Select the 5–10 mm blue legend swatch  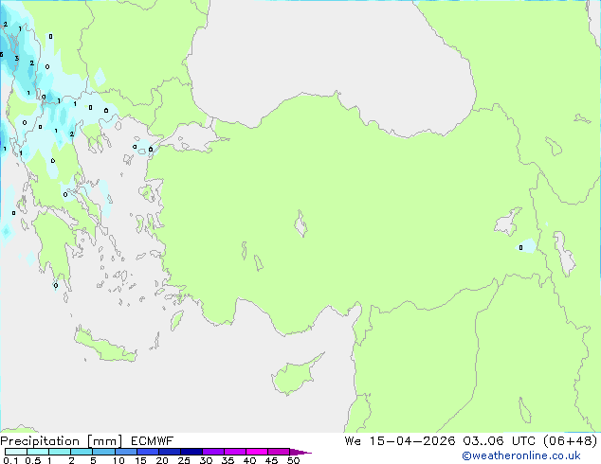tap(104, 452)
